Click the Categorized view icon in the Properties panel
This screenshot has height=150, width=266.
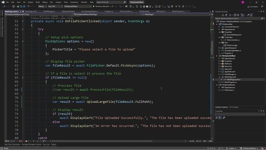[217, 117]
